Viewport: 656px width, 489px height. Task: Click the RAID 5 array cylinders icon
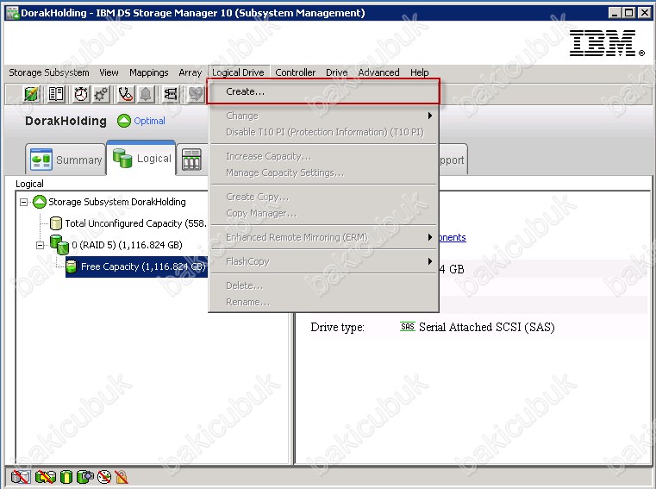[59, 245]
